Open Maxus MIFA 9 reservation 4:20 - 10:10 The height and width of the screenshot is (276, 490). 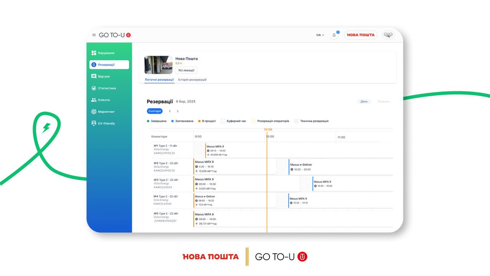click(235, 167)
